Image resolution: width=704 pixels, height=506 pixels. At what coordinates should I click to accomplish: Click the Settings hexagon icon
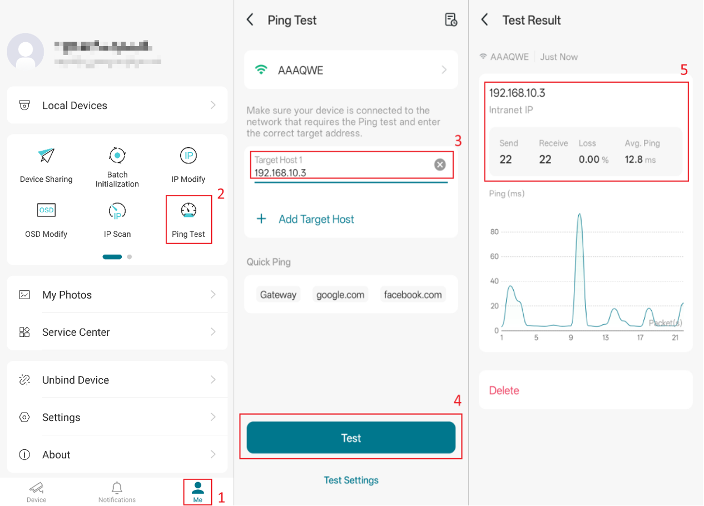click(x=24, y=417)
